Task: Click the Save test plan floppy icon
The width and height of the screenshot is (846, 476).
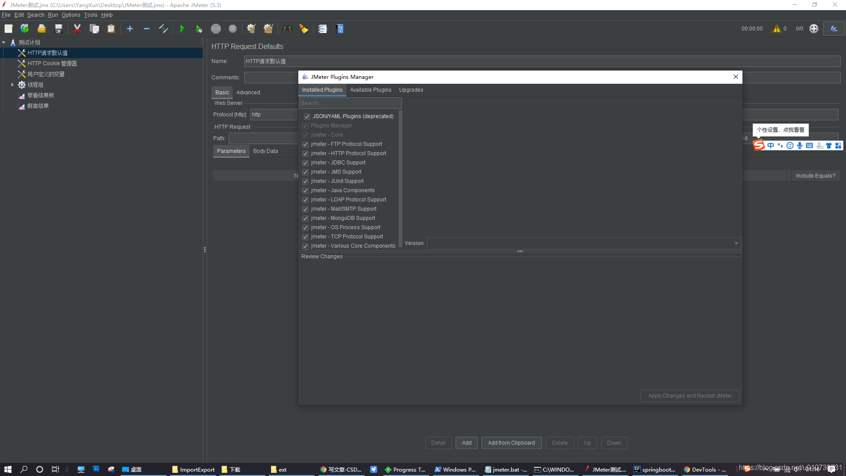Action: (x=58, y=29)
